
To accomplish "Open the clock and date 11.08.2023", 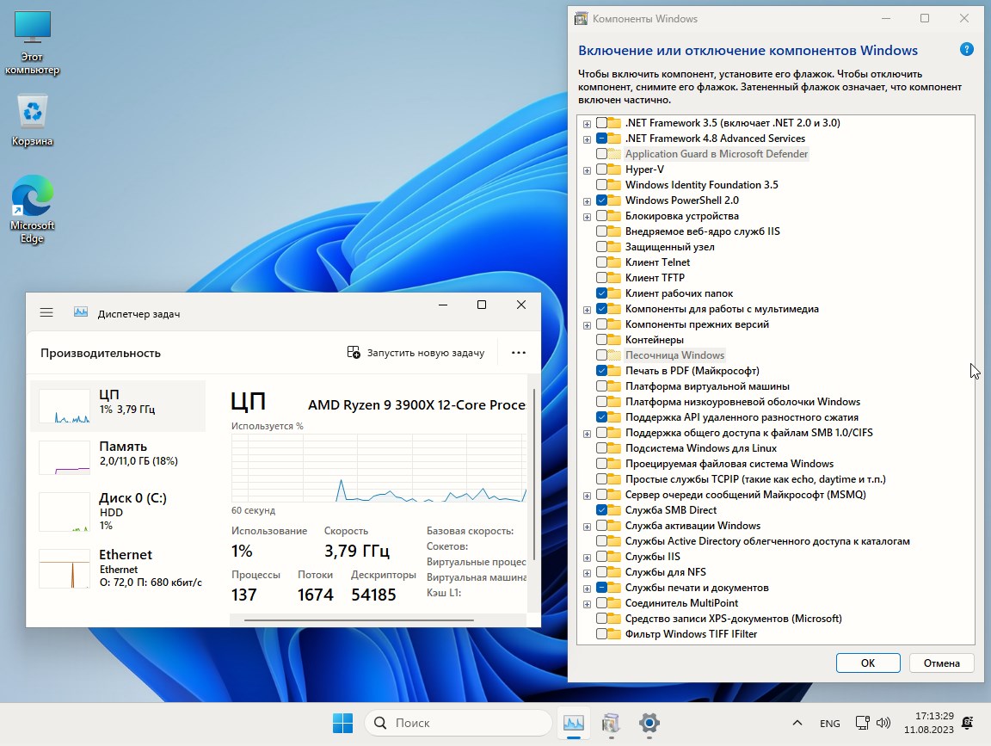I will click(928, 723).
